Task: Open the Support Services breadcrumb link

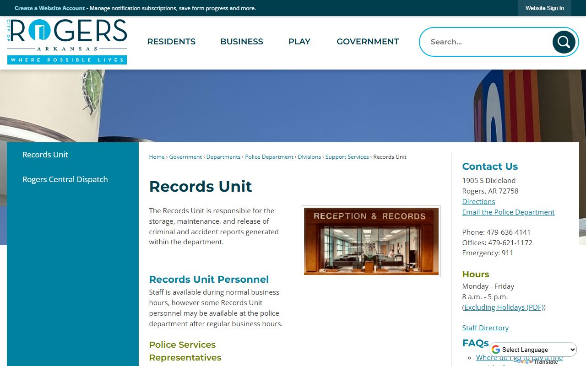Action: pos(347,157)
